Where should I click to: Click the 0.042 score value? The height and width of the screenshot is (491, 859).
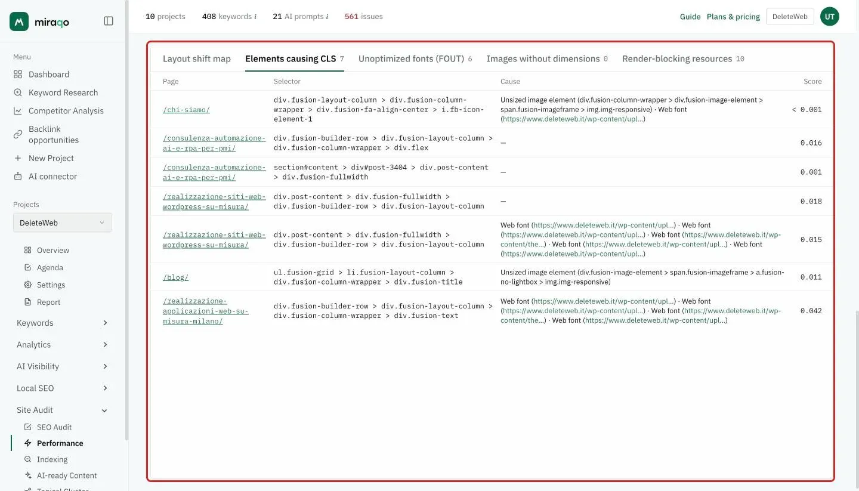[811, 311]
